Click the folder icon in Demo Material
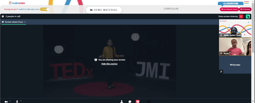Image resolution: width=255 pixels, height=103 pixels. pos(91,10)
